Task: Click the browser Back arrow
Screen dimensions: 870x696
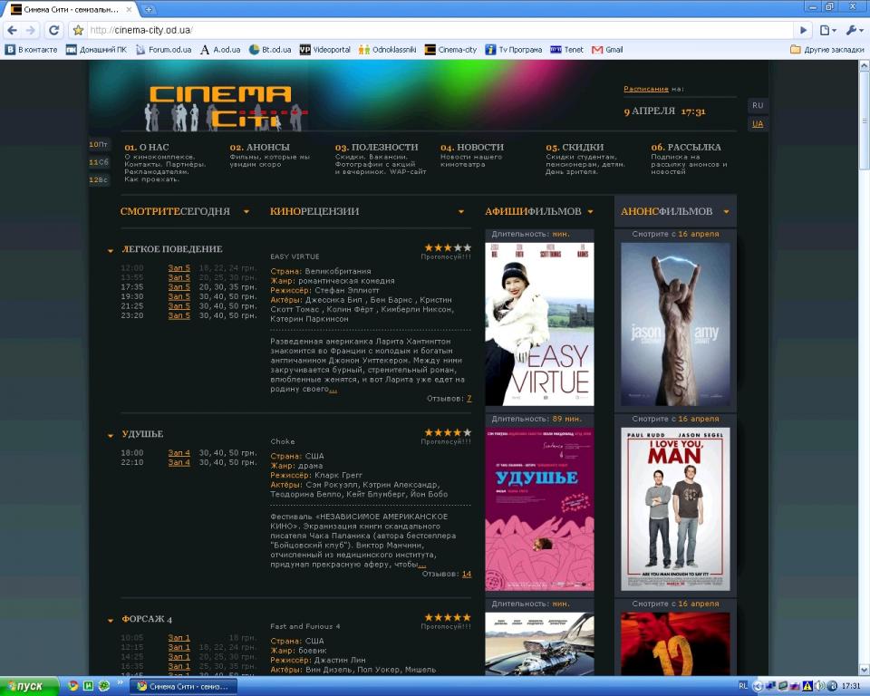Action: pyautogui.click(x=13, y=30)
